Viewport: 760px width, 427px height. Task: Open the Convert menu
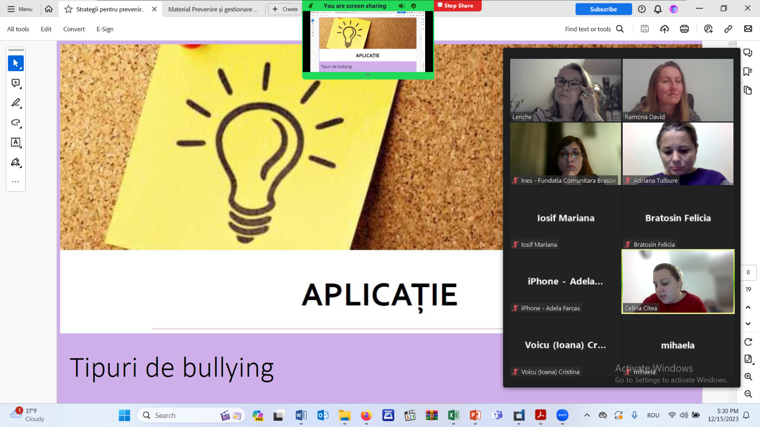[74, 29]
